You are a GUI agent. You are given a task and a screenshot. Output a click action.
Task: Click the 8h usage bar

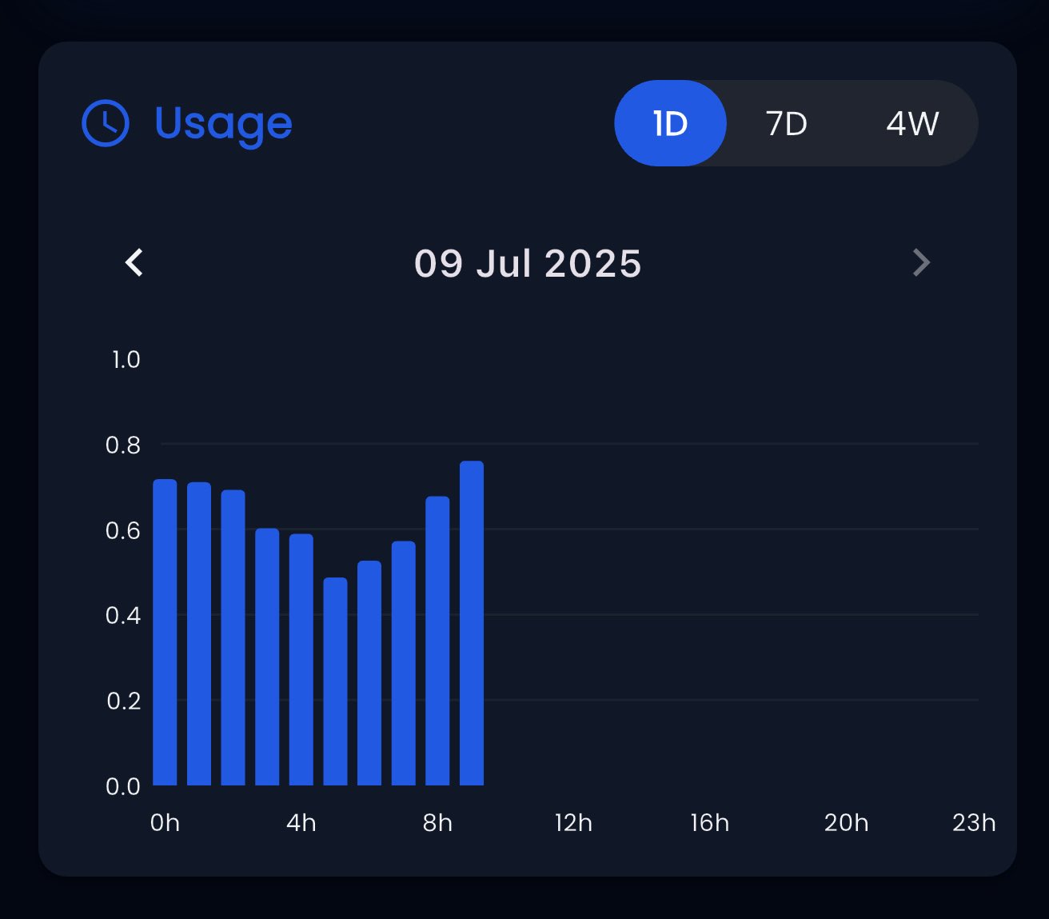coord(437,641)
